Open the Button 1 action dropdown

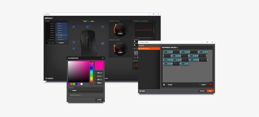(62, 24)
